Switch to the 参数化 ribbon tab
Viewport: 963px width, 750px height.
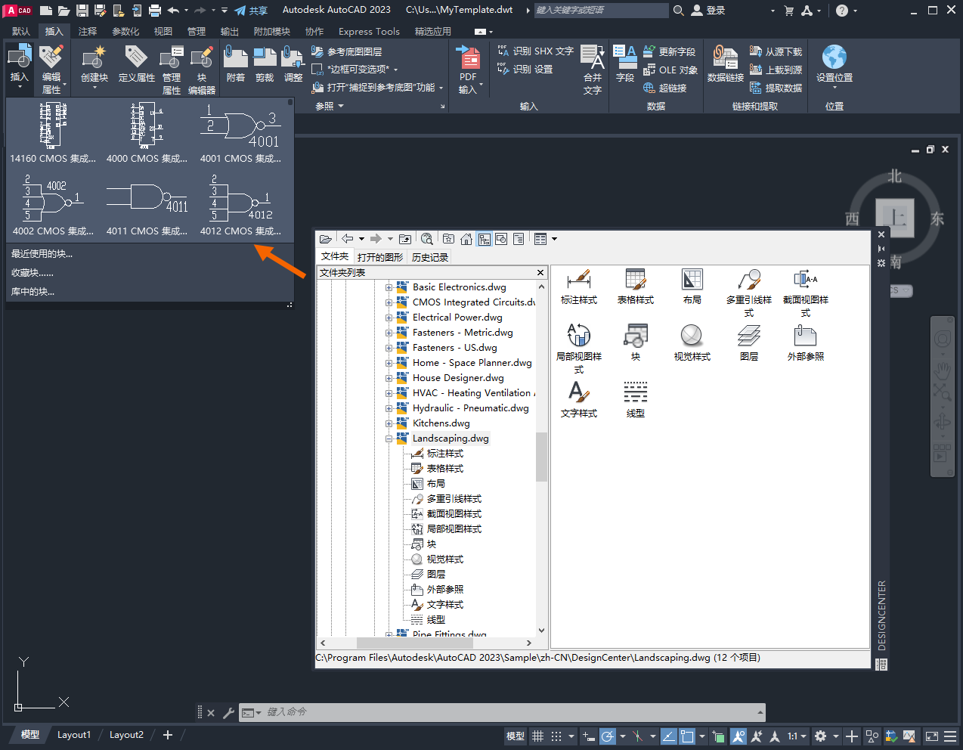(125, 31)
